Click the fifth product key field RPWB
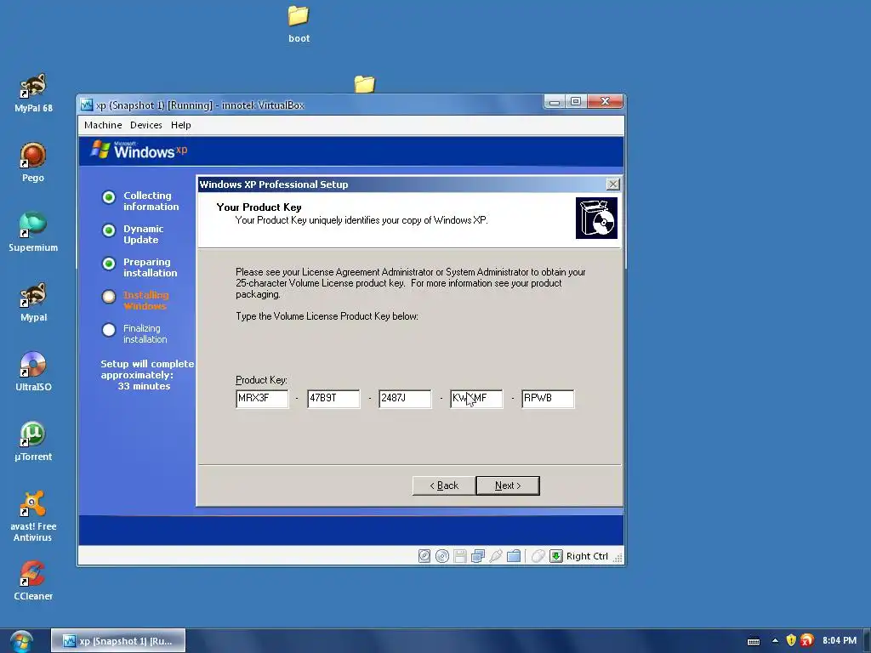 click(548, 398)
